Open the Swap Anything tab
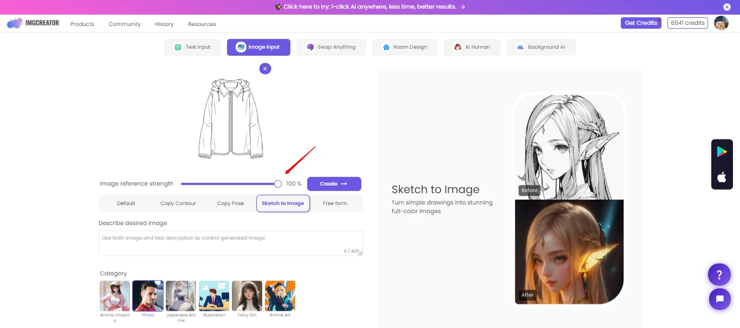The width and height of the screenshot is (740, 328). coord(331,47)
